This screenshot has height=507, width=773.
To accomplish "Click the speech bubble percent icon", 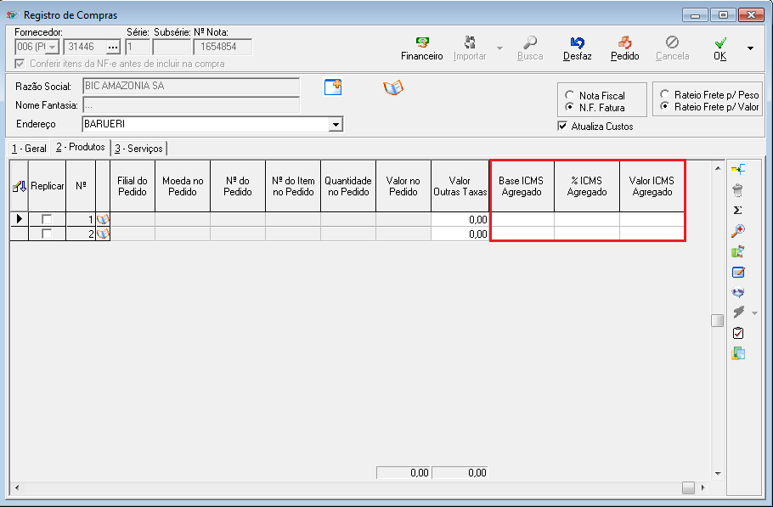I will 738,292.
